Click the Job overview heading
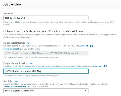Viewport: 121px width, 96px height. [x=12, y=4]
